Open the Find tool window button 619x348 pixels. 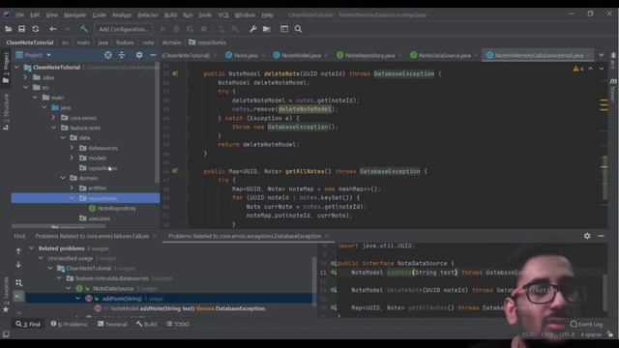28,325
